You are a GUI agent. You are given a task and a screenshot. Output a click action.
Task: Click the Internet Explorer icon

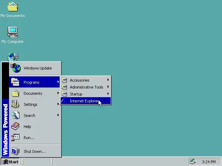pos(64,101)
